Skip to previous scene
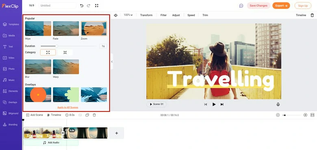This screenshot has width=317, height=150. pyautogui.click(x=206, y=105)
